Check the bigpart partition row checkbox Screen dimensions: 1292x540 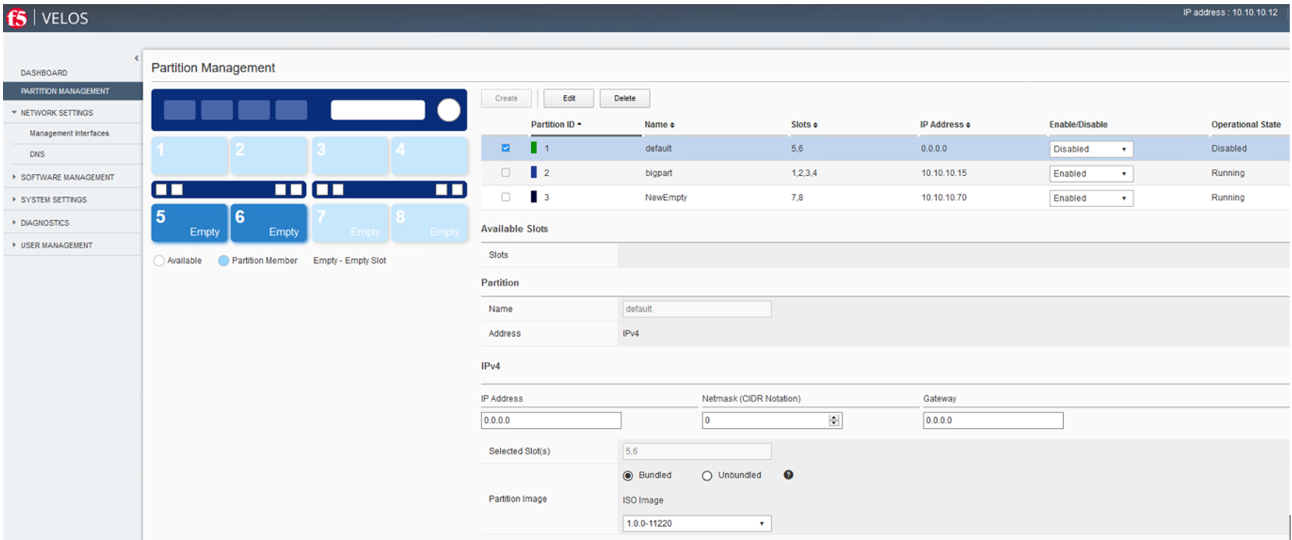pyautogui.click(x=505, y=173)
